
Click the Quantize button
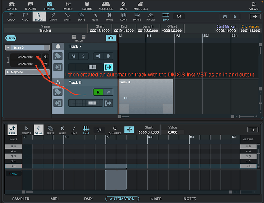[x=115, y=130]
